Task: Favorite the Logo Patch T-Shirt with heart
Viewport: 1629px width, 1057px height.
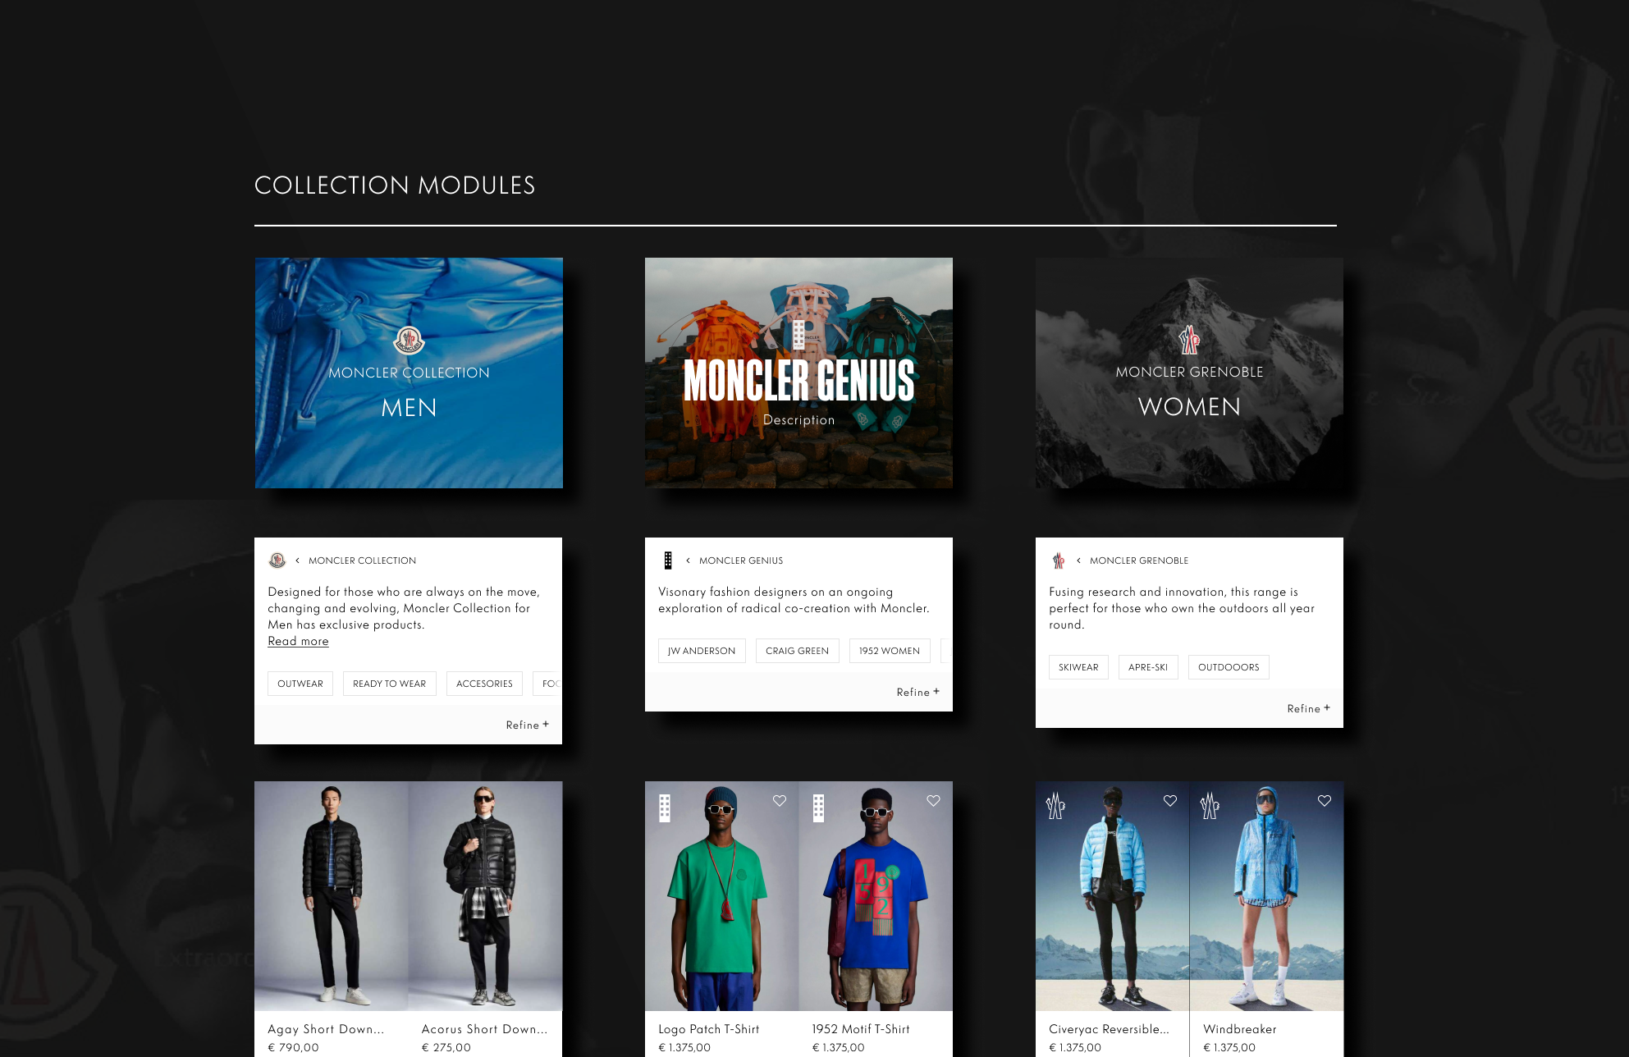Action: 780,801
